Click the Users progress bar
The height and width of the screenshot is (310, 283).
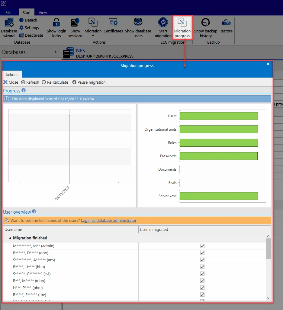[x=219, y=116]
